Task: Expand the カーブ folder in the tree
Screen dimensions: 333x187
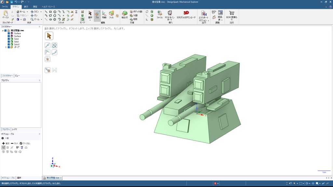Action: pyautogui.click(x=6, y=47)
